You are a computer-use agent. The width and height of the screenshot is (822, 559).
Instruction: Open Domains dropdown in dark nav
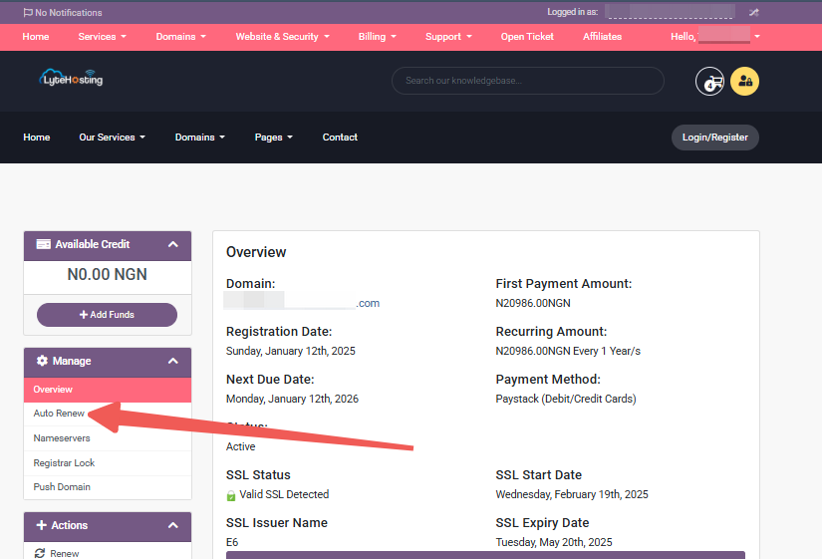(x=199, y=138)
